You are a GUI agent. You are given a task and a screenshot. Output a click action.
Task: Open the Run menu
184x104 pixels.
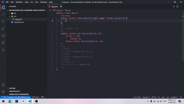tap(37, 2)
